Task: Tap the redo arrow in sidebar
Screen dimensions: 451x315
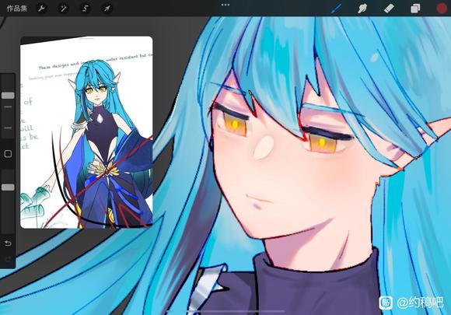Action: coord(8,260)
